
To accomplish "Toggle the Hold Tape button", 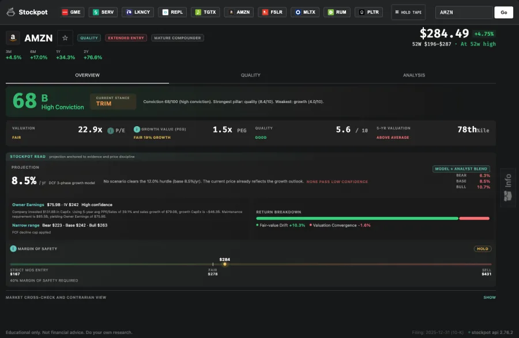I will [x=408, y=12].
